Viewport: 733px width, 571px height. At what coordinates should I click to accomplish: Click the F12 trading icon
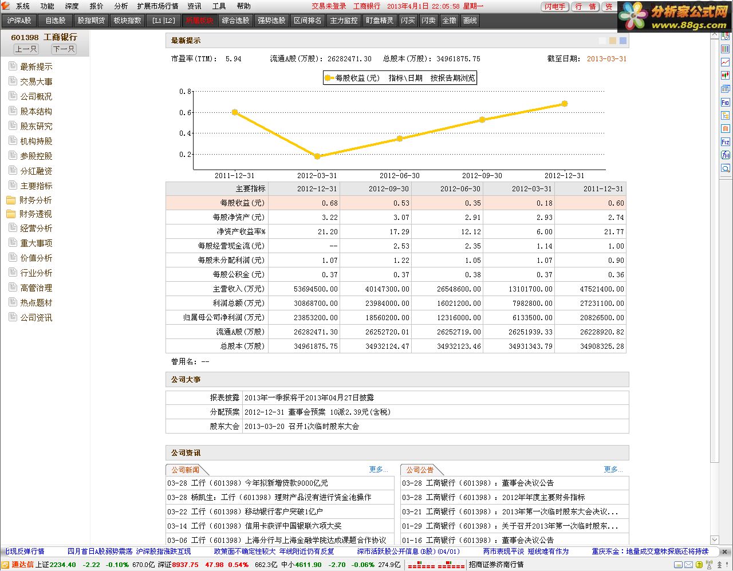point(725,142)
